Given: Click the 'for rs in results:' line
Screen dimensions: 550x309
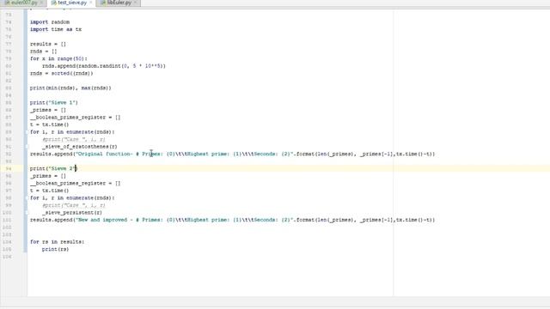Looking at the screenshot, I should [58, 242].
